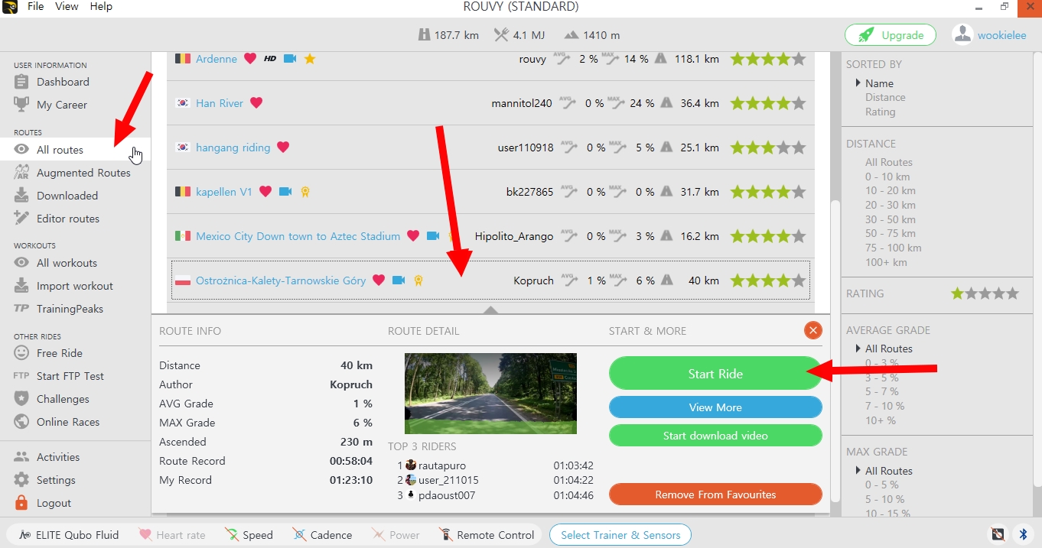Click the hangang riding star rating
This screenshot has height=548, width=1042.
[767, 148]
